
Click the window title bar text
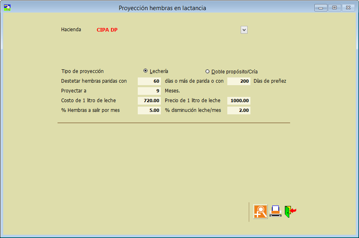pos(162,8)
